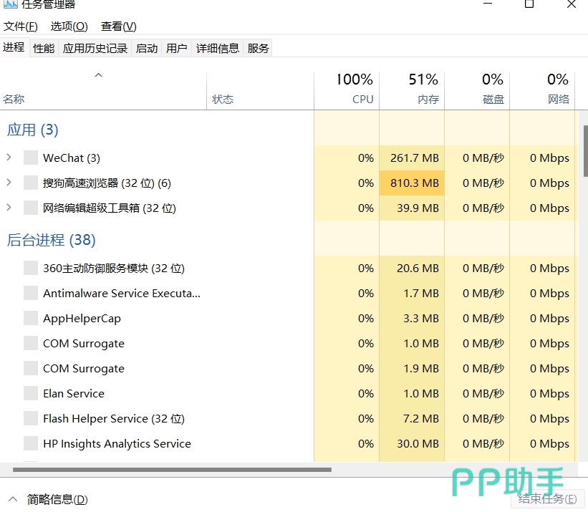Expand the 搜狗高速浏览器 process group
588x512 pixels.
point(9,183)
